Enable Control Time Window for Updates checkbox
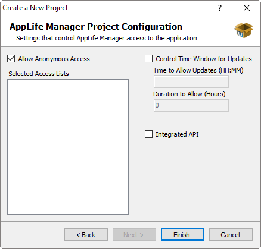Viewport: 261px width, 249px height. 148,59
